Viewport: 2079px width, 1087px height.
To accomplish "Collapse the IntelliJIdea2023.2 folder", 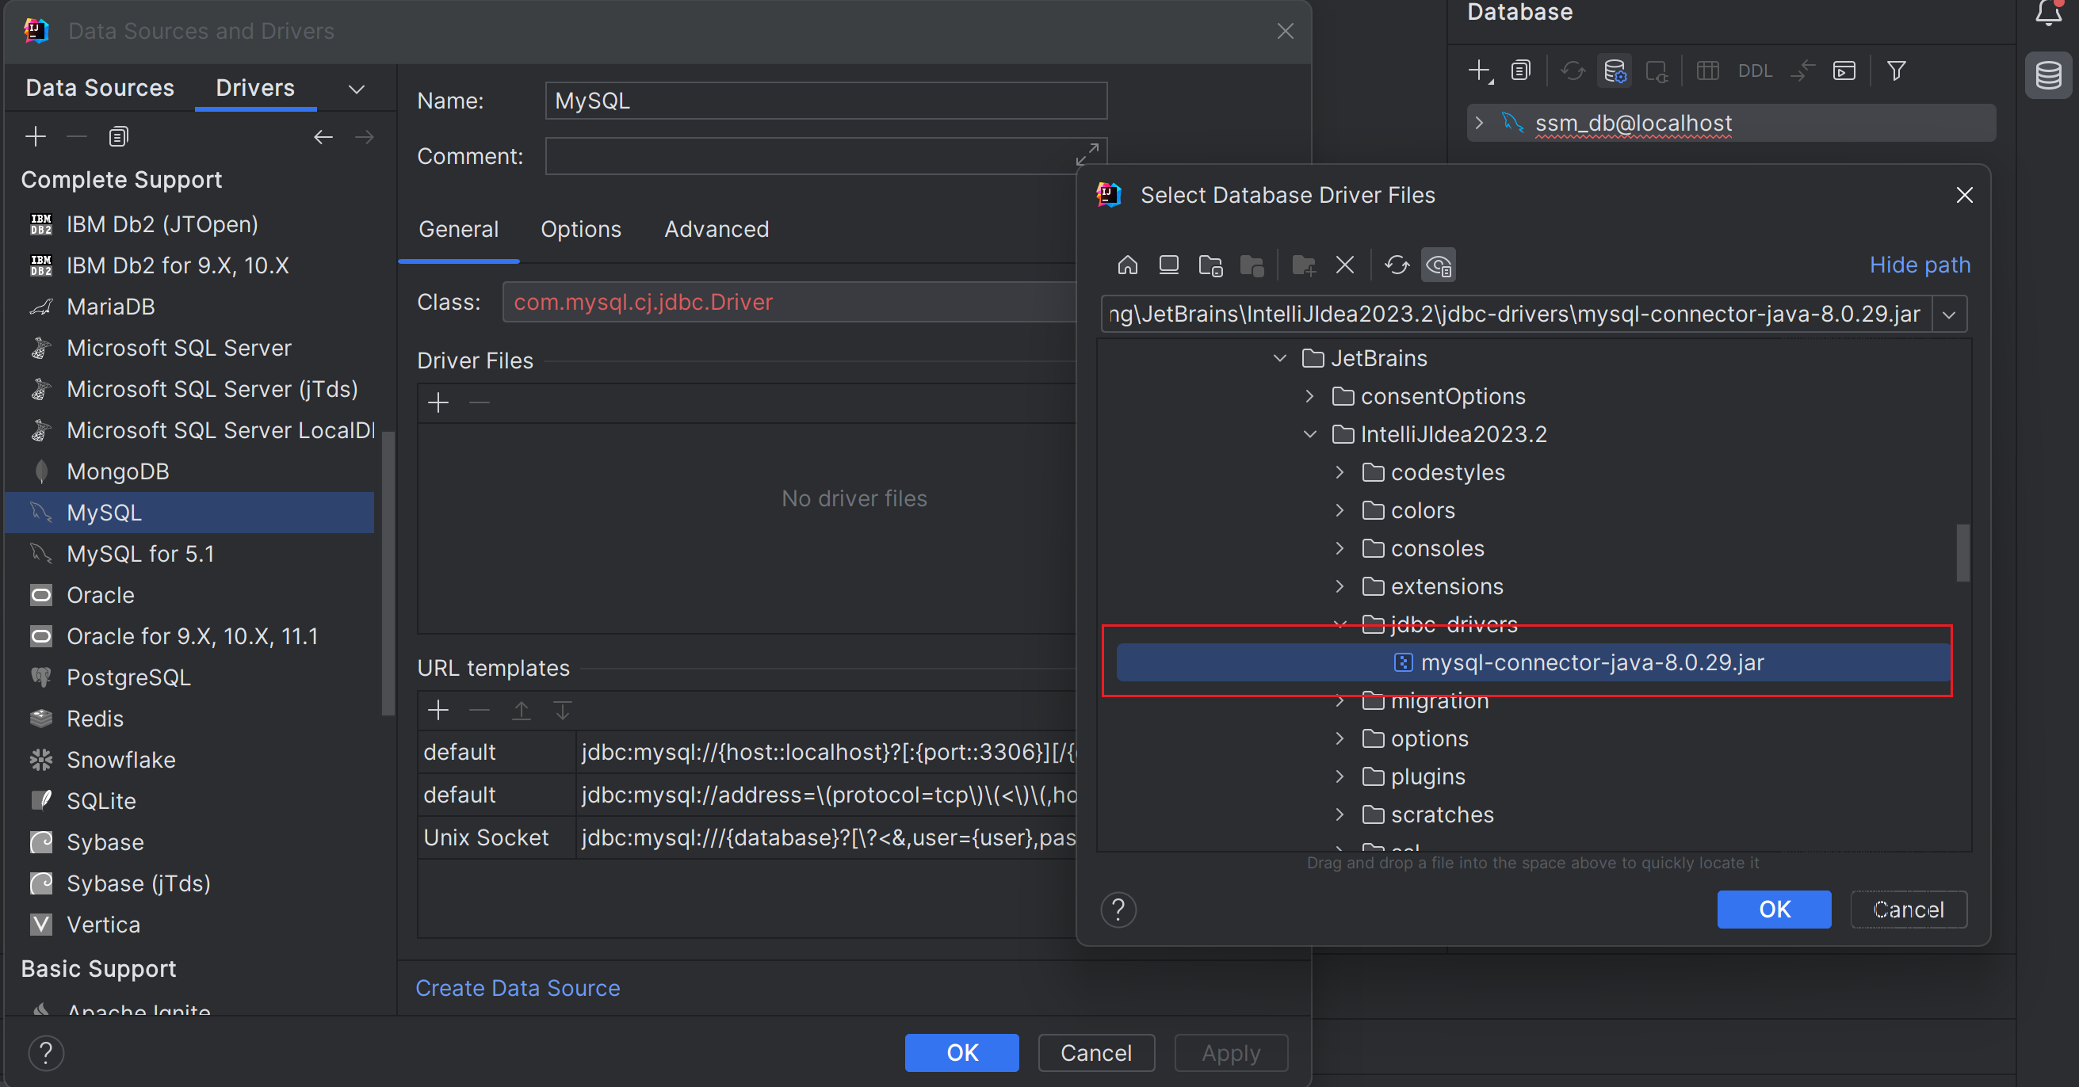I will tap(1310, 434).
